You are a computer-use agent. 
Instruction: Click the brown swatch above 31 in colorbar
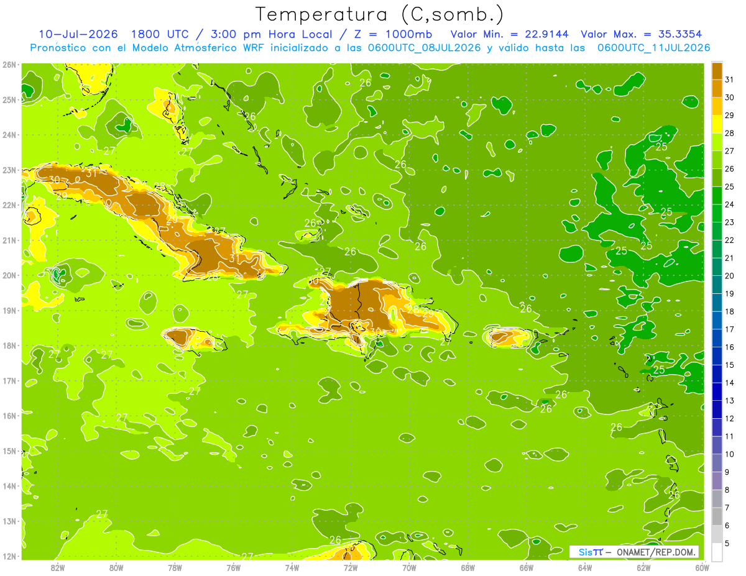717,71
